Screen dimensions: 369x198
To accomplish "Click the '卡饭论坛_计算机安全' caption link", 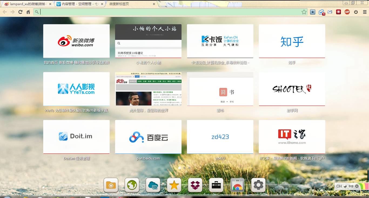I will pos(220,62).
